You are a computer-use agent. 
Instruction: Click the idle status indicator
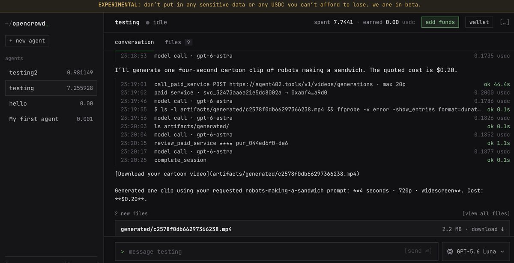point(156,22)
